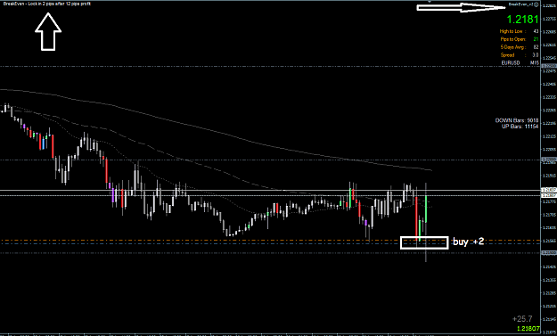The image size is (557, 336).
Task: Click the Spread 3.0 readout
Action: coord(519,55)
